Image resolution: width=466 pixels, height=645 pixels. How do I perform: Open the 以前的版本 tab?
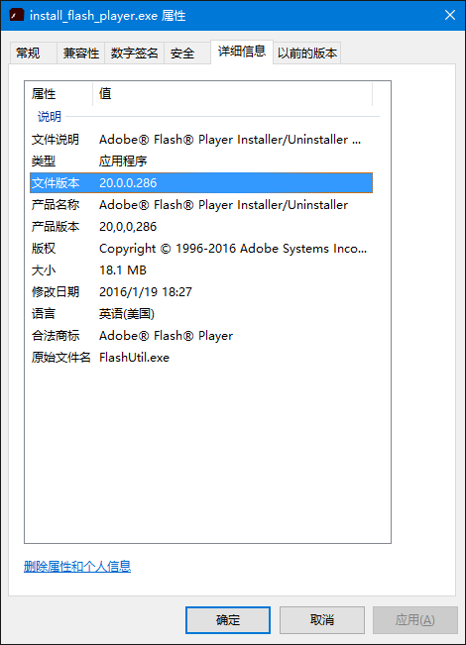click(x=306, y=54)
